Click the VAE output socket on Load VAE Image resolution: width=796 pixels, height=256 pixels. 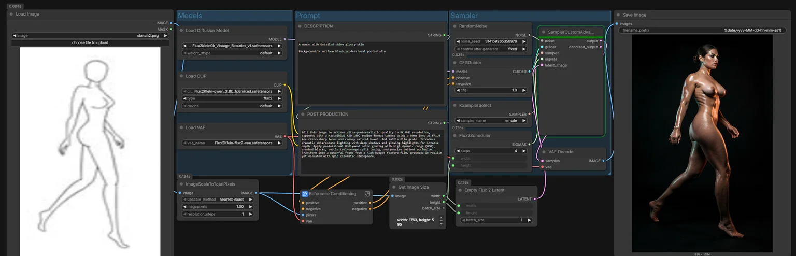click(x=285, y=137)
